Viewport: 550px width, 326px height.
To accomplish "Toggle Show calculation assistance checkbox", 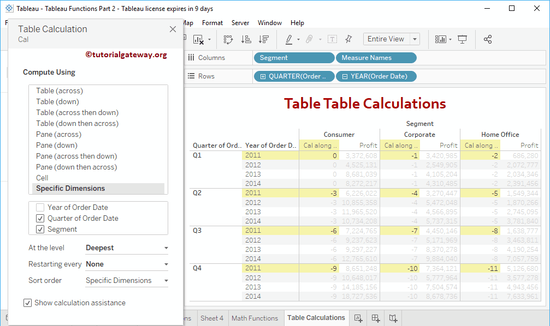I will click(28, 303).
